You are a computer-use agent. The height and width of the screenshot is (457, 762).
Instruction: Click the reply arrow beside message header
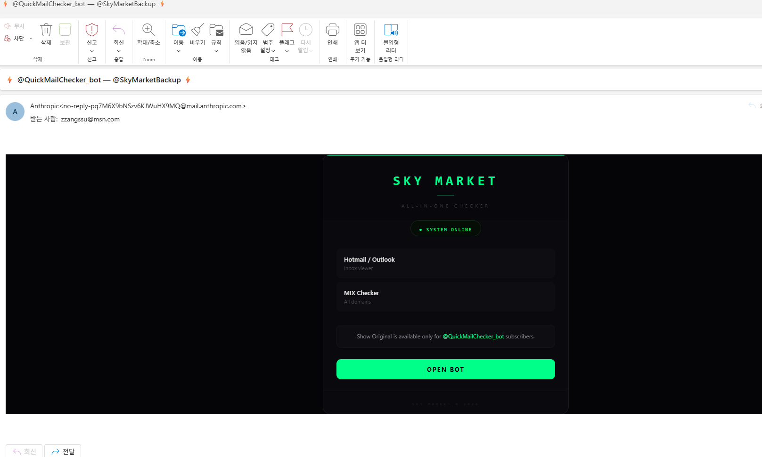point(752,105)
